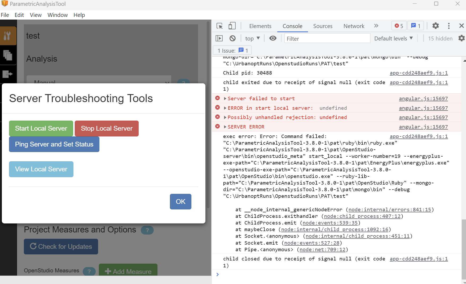
Task: Open the 1 message counter badge
Action: point(416,26)
